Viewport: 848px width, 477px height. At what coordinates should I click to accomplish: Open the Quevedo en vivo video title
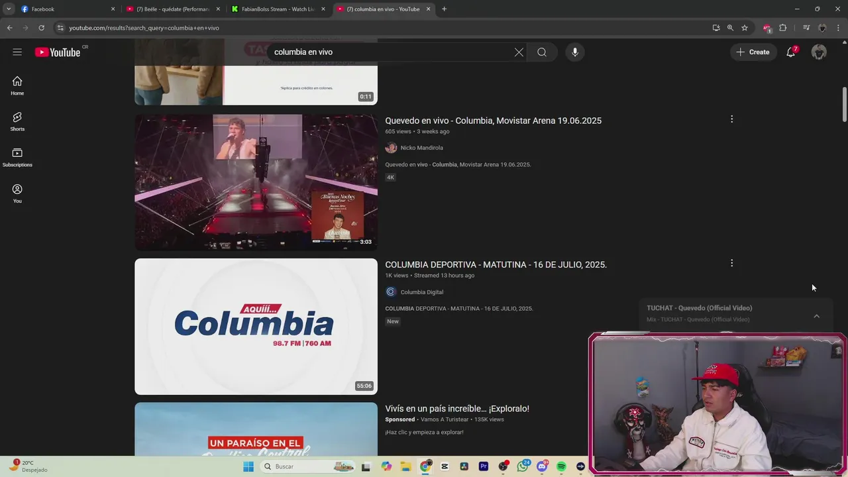(x=494, y=121)
